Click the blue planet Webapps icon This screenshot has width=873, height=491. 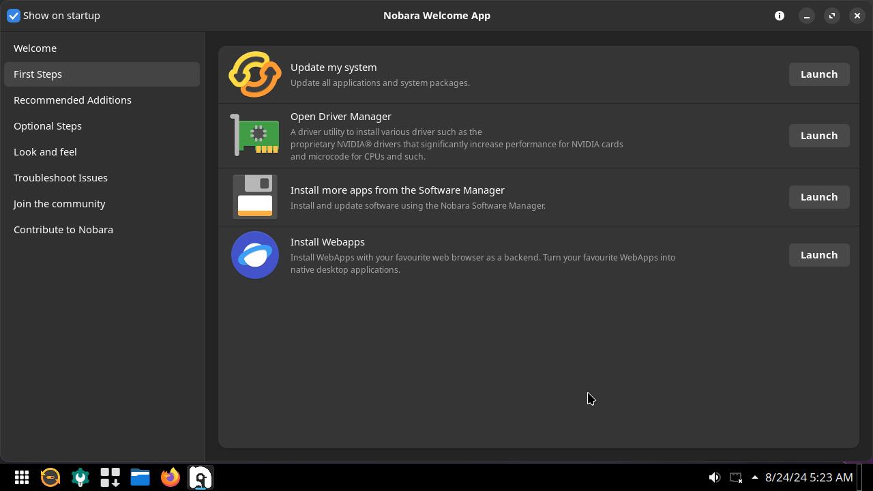[x=255, y=255]
